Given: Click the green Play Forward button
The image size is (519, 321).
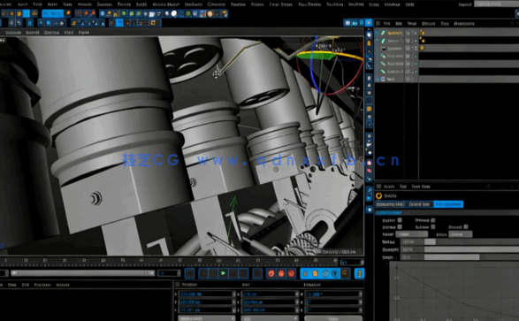Looking at the screenshot, I should click(223, 273).
